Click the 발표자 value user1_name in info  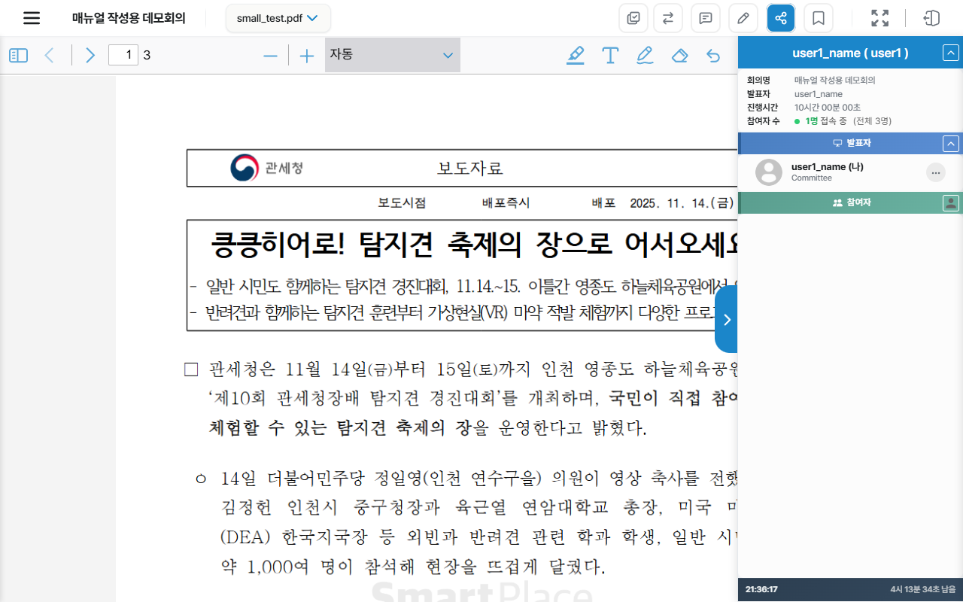point(819,94)
